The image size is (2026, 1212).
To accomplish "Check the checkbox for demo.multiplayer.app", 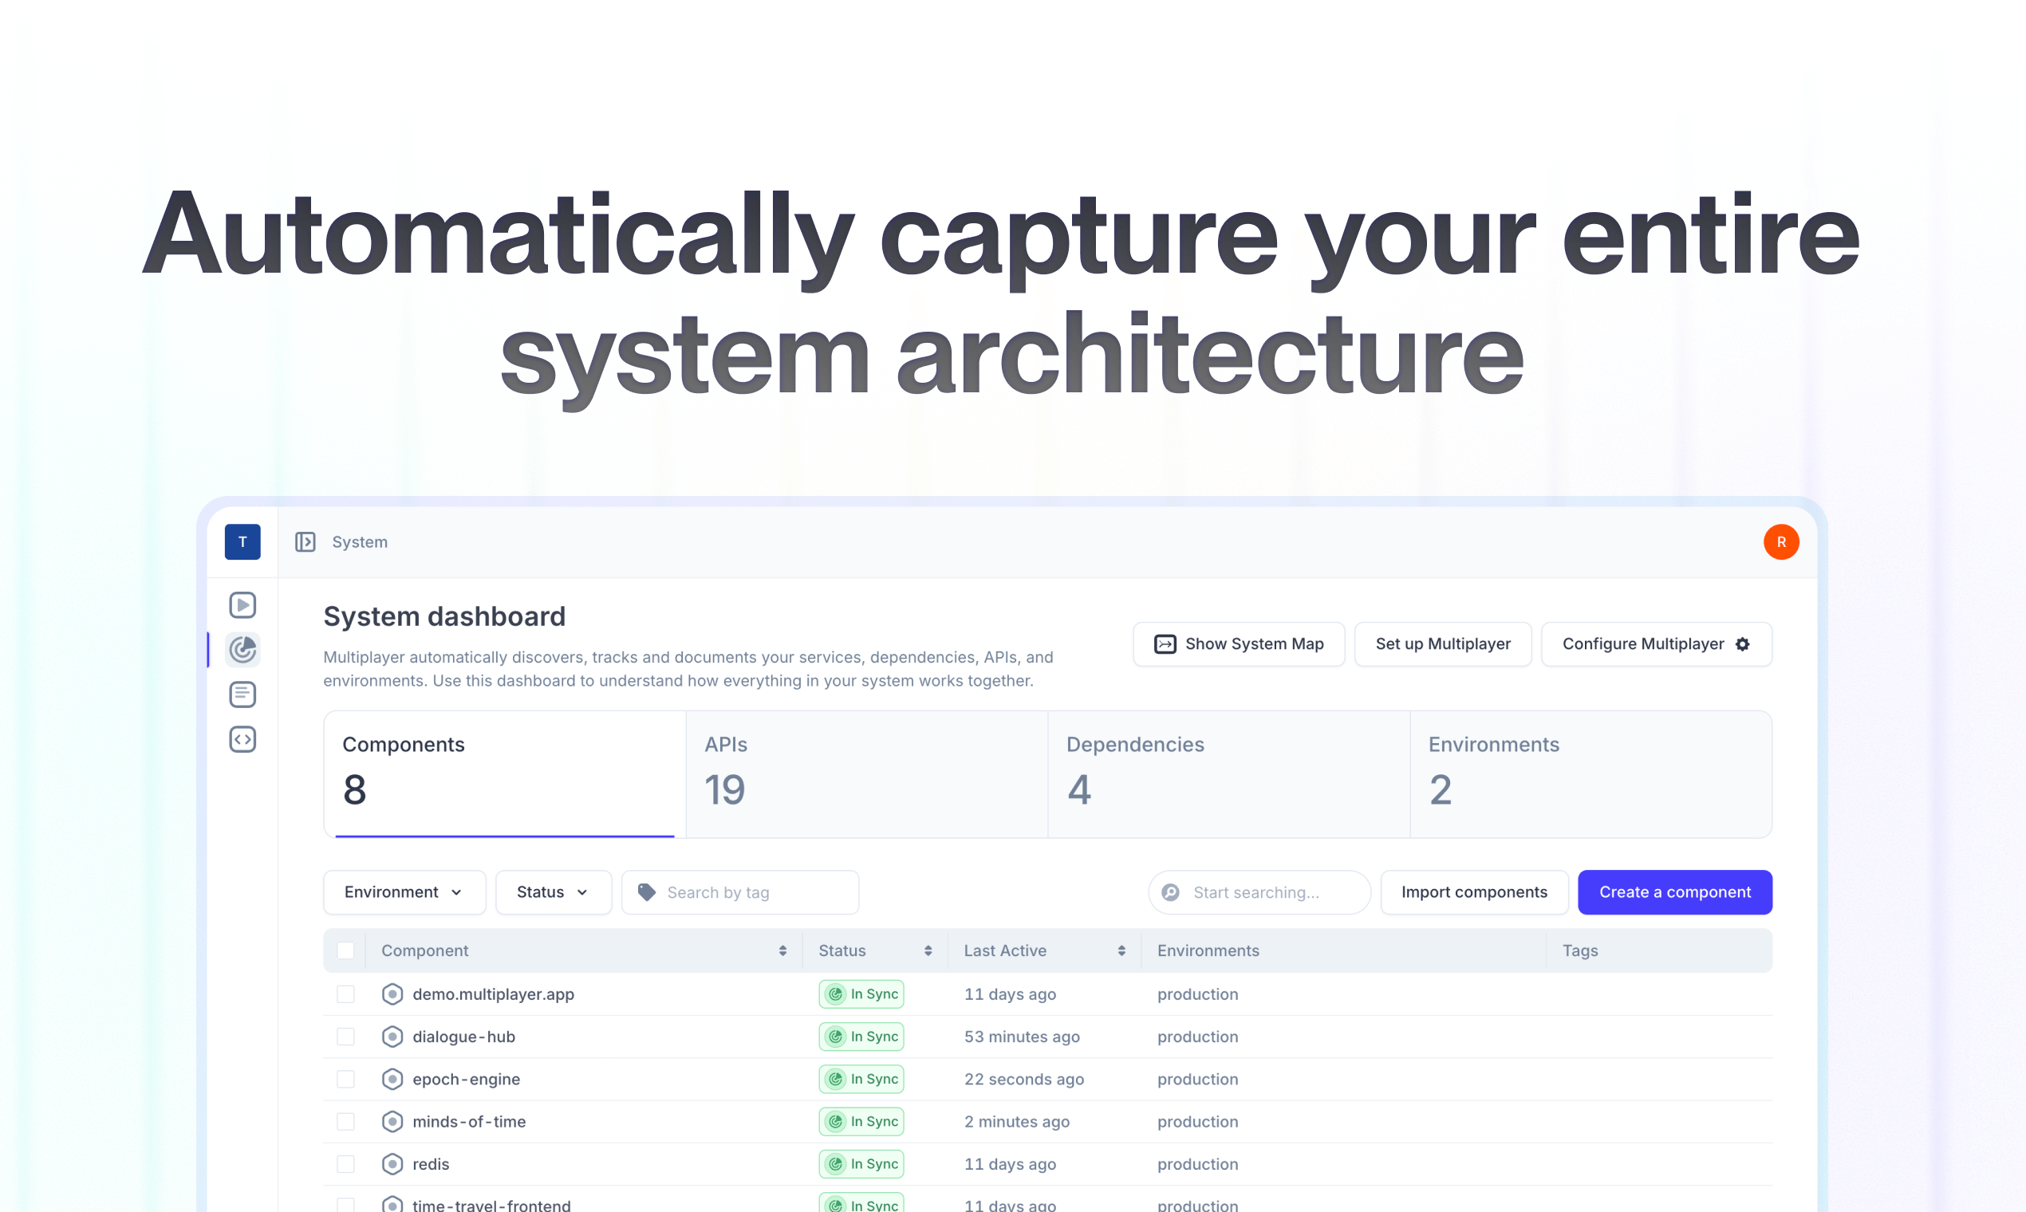I will coord(345,994).
